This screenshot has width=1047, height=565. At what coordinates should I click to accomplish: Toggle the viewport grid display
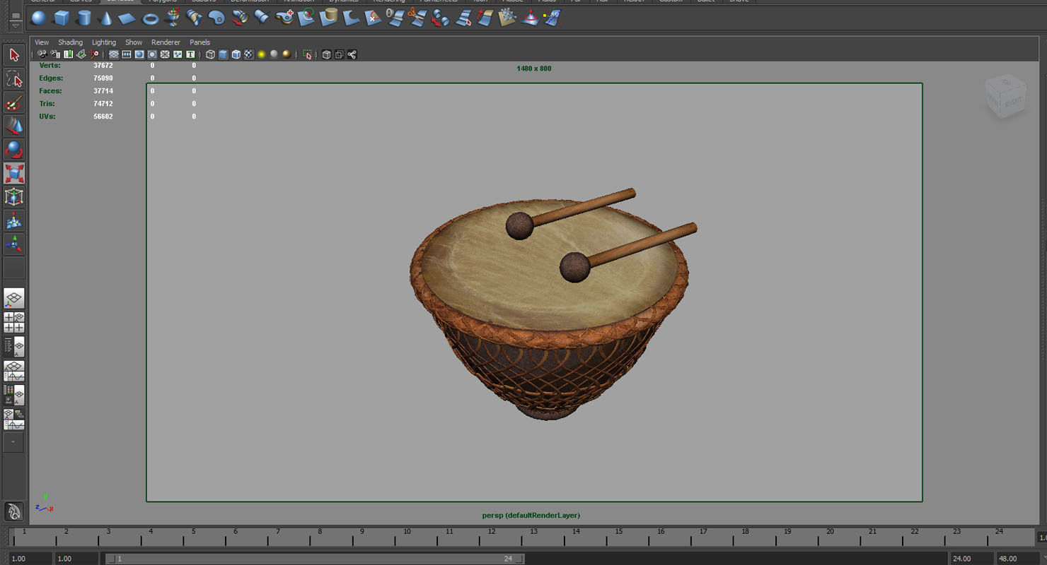[114, 54]
